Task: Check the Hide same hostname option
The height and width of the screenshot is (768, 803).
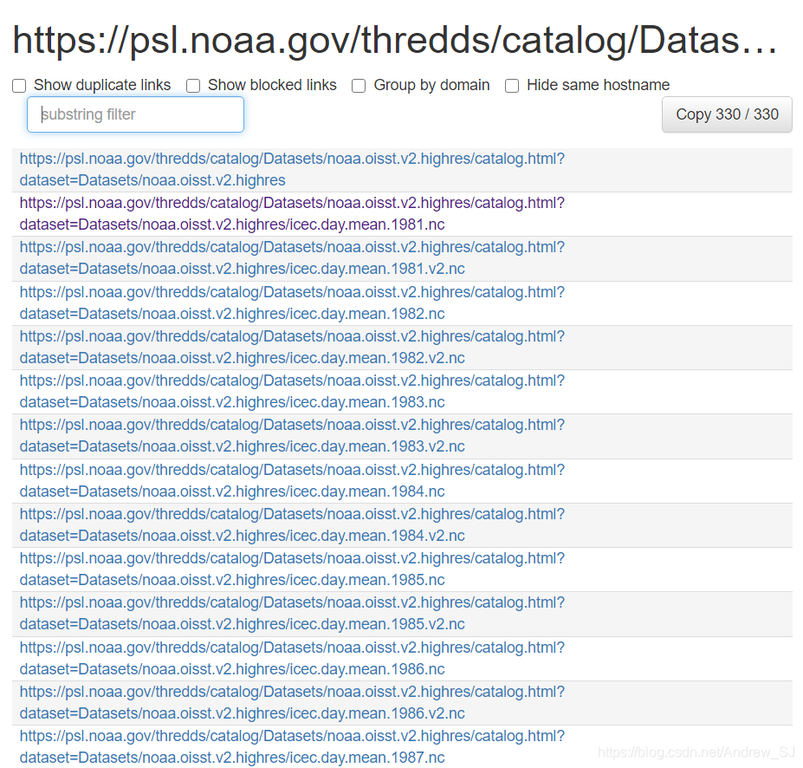Action: tap(512, 86)
